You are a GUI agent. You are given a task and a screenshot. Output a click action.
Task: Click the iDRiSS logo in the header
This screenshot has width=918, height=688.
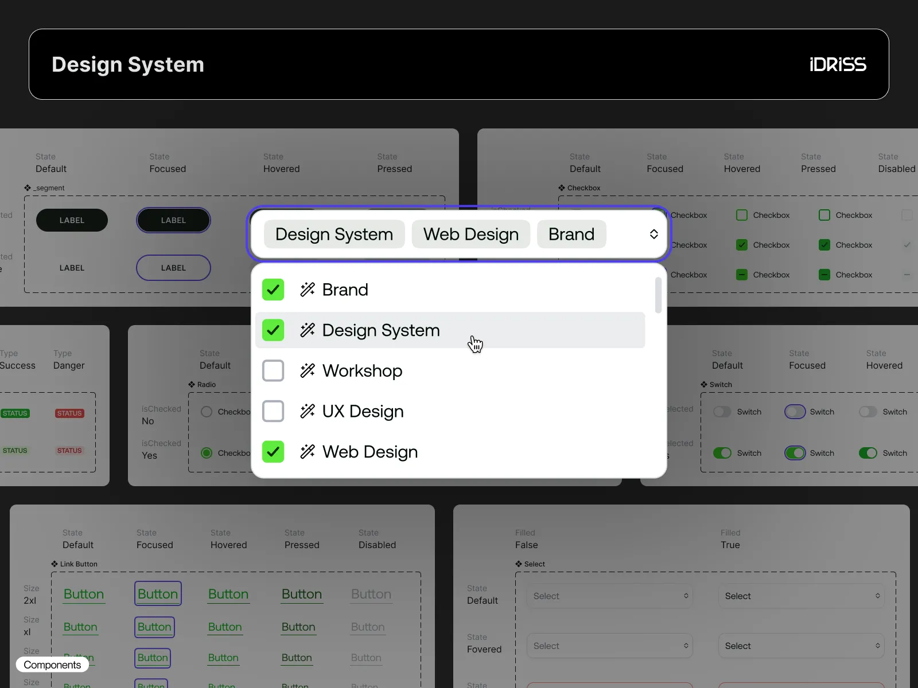tap(838, 64)
